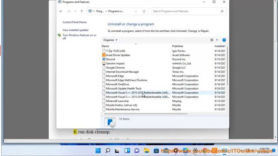The width and height of the screenshot is (278, 156).
Task: Click Google LLC publisher cell
Action: click(179, 68)
